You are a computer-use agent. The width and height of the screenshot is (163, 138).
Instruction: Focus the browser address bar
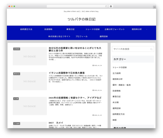click(x=77, y=6)
